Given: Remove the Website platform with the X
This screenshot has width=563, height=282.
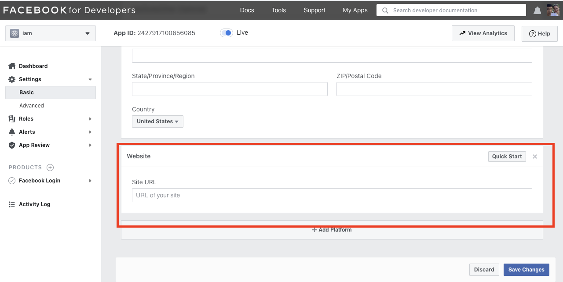Looking at the screenshot, I should coord(535,157).
